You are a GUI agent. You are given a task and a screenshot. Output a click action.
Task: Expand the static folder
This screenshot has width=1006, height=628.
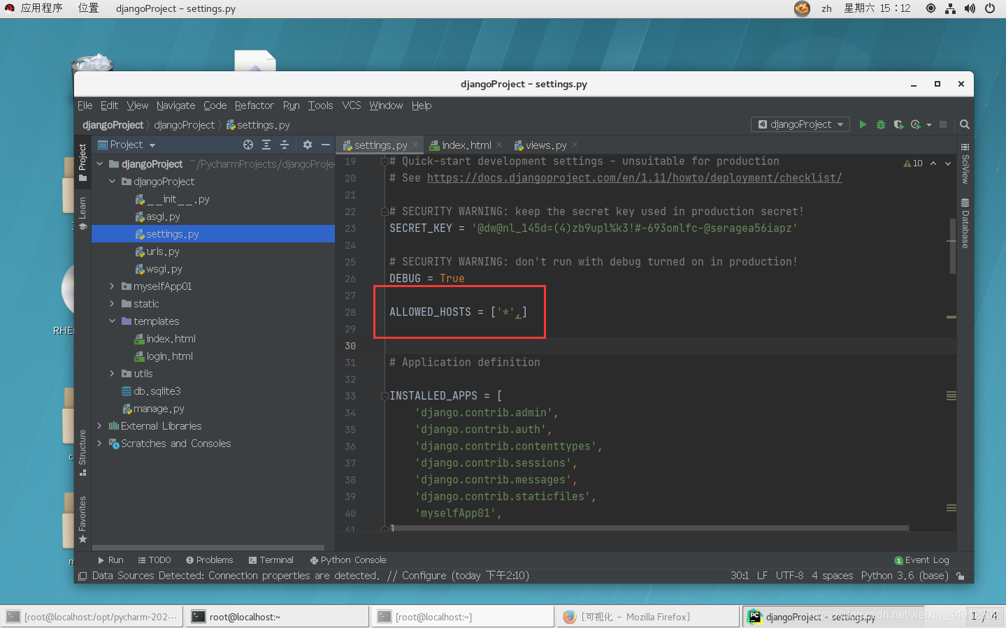pos(112,304)
